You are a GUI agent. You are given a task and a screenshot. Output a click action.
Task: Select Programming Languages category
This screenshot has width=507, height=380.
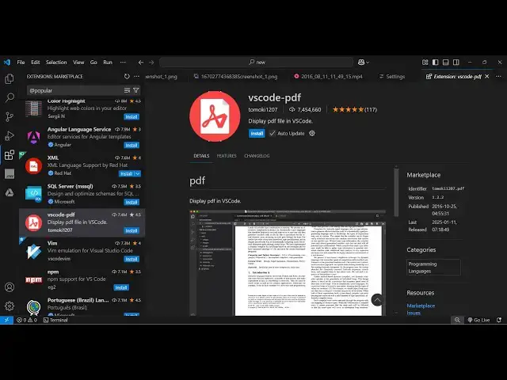coord(433,268)
